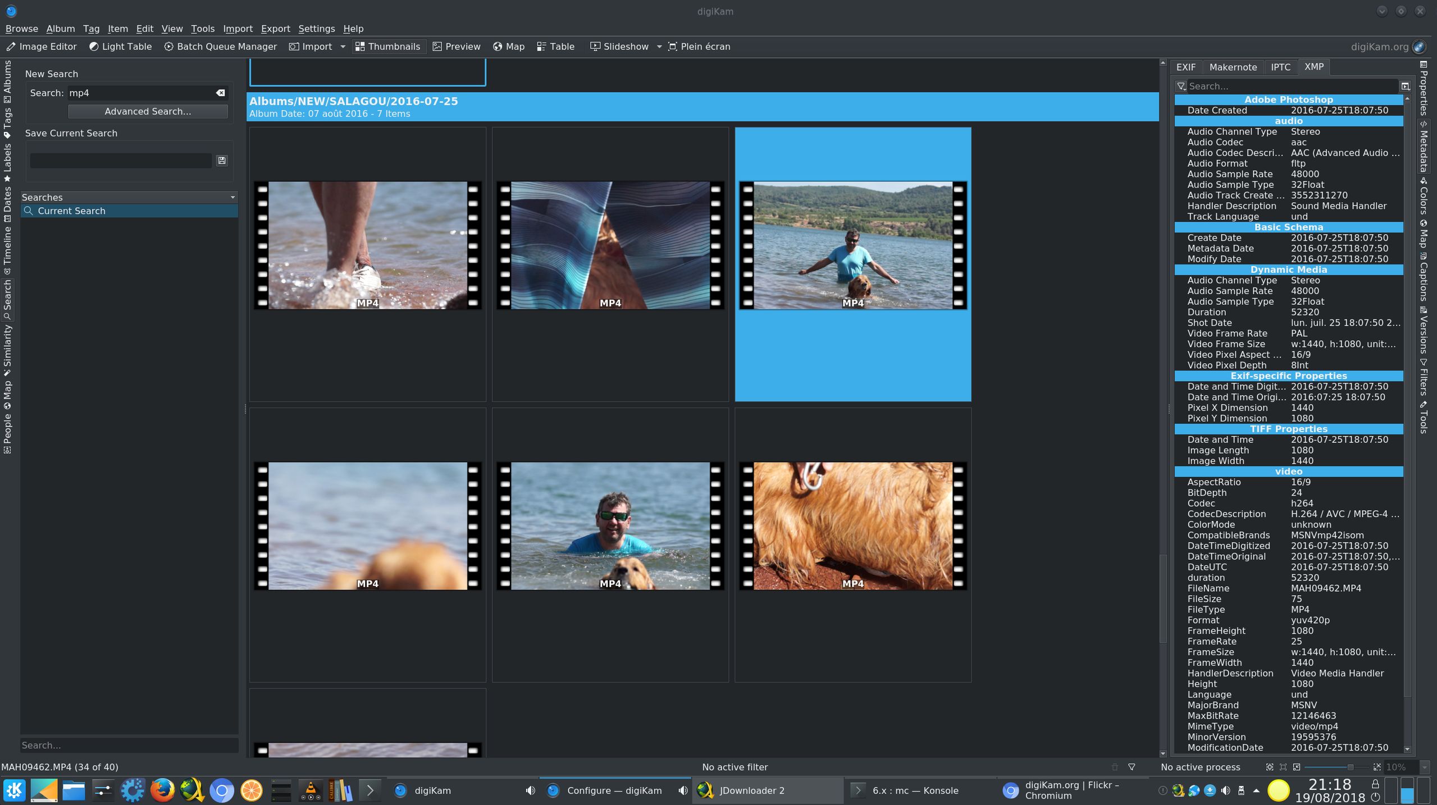The height and width of the screenshot is (805, 1437).
Task: Open the Slideshow dropdown arrow
Action: (659, 47)
